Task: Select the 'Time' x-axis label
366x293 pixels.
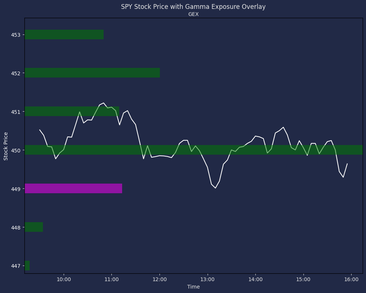Action: point(194,287)
